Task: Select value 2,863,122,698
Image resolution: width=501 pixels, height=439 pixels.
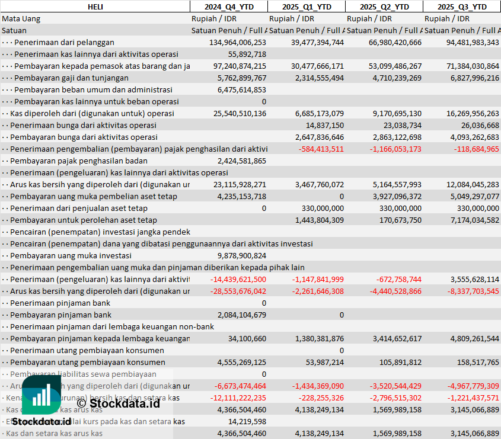Action: (397, 137)
